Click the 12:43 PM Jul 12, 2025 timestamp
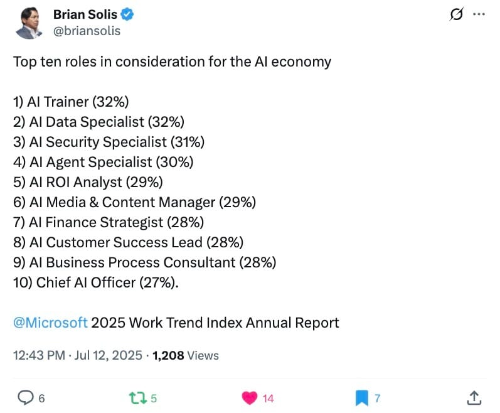The width and height of the screenshot is (500, 413). pos(78,355)
